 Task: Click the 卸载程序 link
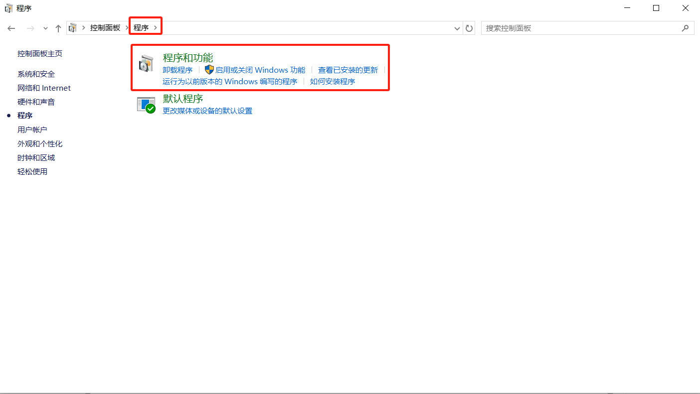coord(177,70)
